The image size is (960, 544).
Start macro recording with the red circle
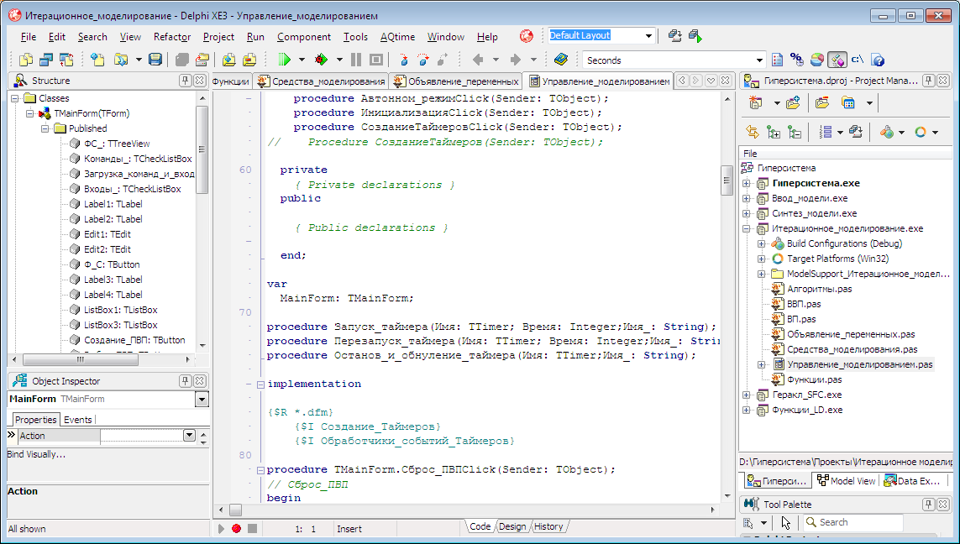[236, 528]
